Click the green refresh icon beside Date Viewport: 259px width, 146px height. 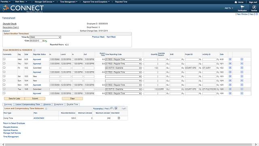46,41
